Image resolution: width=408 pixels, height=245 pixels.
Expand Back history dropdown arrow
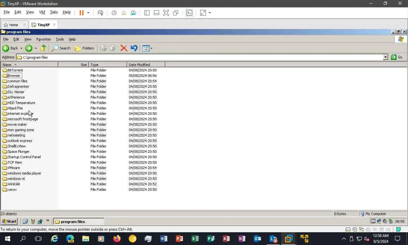coord(21,48)
